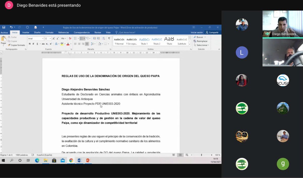Open the font name Arial dropdown
The height and width of the screenshot is (178, 303).
point(42,39)
